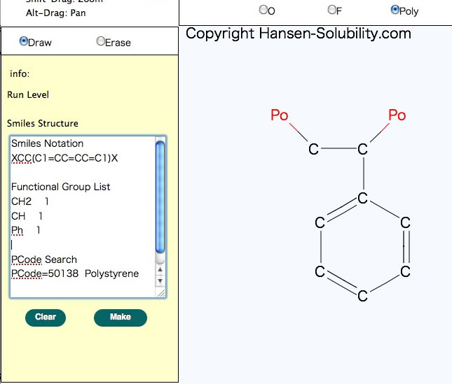Click the left red Po atom
This screenshot has height=384, width=452.
[x=280, y=115]
